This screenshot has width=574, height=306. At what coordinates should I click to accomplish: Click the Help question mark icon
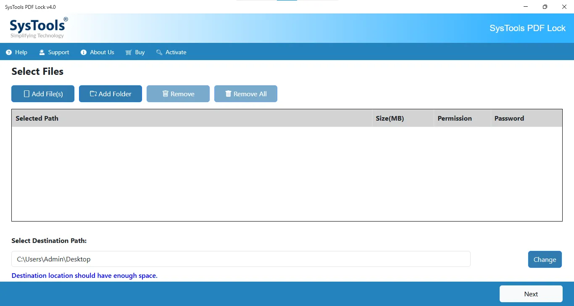click(x=8, y=53)
